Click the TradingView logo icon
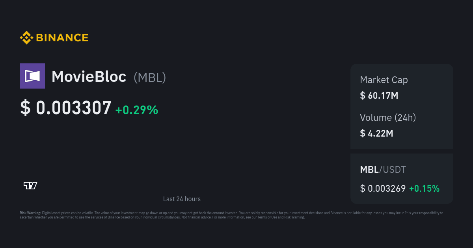473x248 pixels. [30, 185]
